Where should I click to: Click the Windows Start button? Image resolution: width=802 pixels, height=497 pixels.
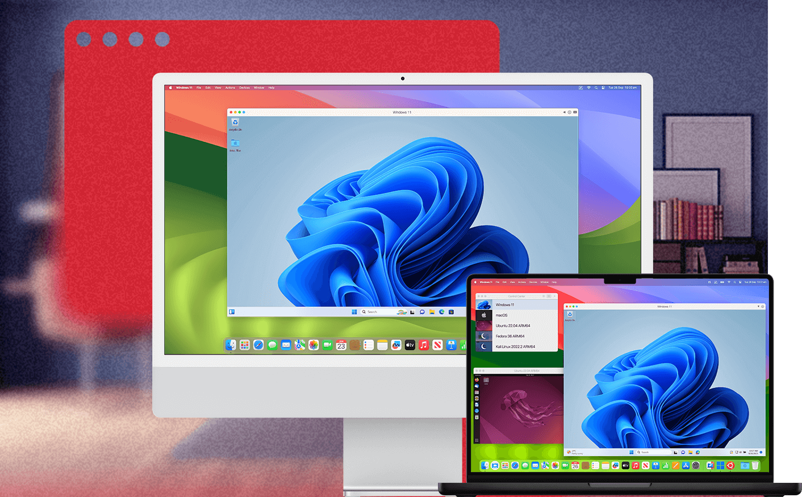pos(353,311)
